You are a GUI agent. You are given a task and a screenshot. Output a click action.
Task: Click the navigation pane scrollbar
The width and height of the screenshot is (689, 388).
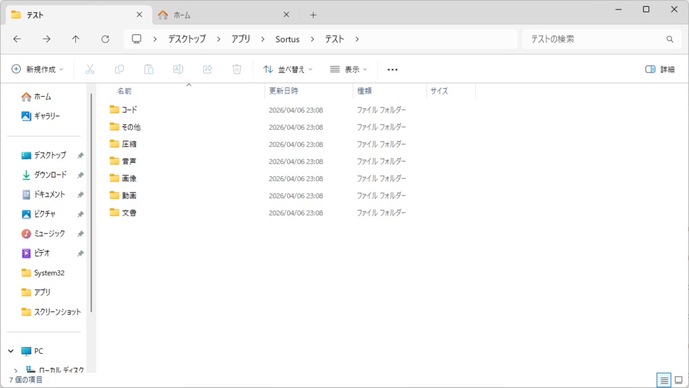(92, 202)
